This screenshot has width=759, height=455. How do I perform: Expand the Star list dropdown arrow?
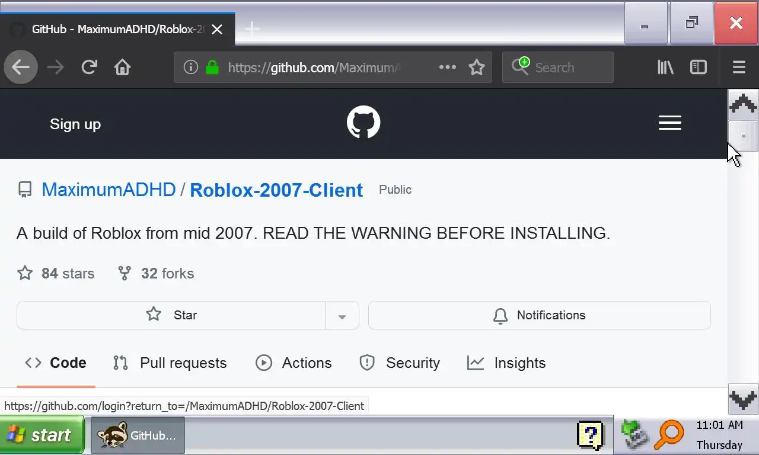click(342, 315)
